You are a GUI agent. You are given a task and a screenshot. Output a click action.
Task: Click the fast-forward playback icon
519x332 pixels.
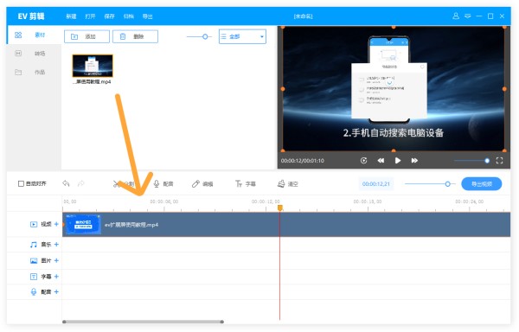414,161
